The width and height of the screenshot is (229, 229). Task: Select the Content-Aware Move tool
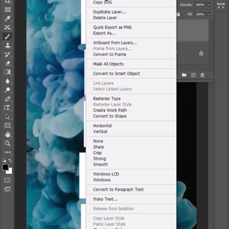pyautogui.click(x=8, y=27)
